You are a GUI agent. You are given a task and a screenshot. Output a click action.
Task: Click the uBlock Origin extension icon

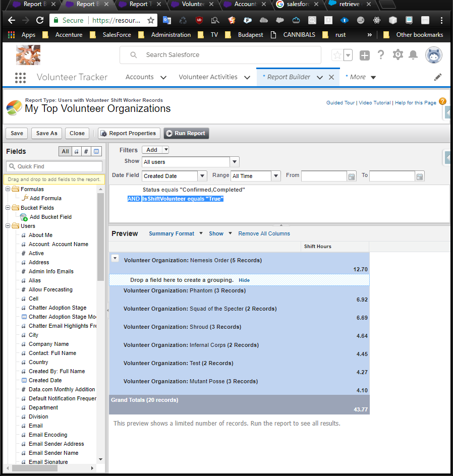(199, 20)
